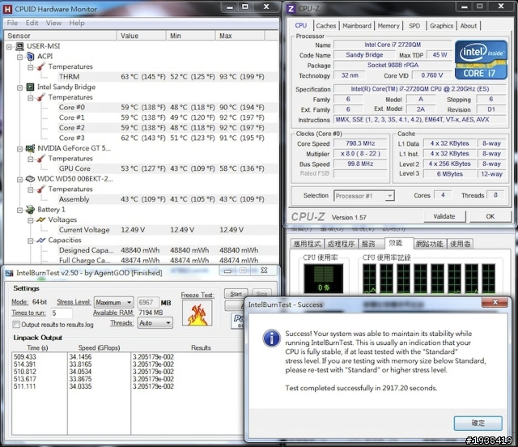Click the thermometer icon under WDC WD50 drive

tap(41, 189)
